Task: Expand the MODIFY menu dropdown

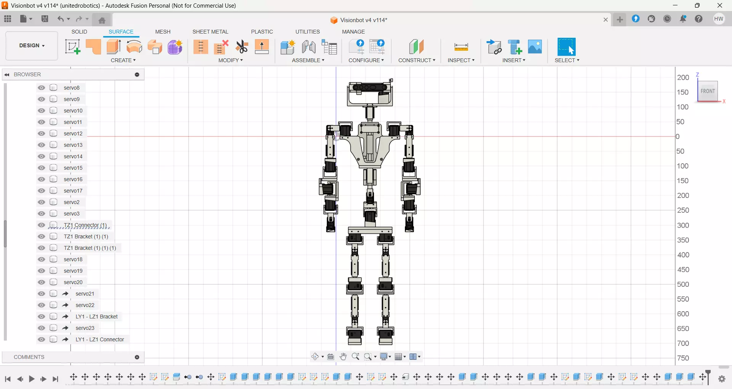Action: (x=231, y=60)
